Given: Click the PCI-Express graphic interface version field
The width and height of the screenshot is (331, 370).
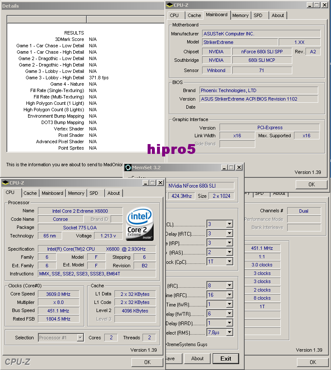Looking at the screenshot, I should (x=270, y=127).
